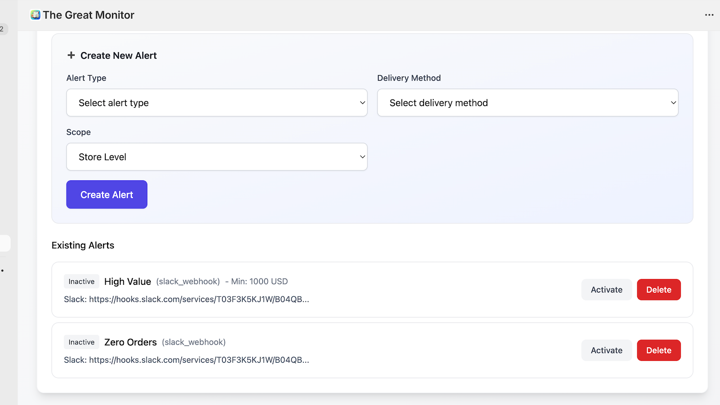The image size is (720, 405).
Task: Click the Slack webhook URL under Zero Orders
Action: [198, 360]
